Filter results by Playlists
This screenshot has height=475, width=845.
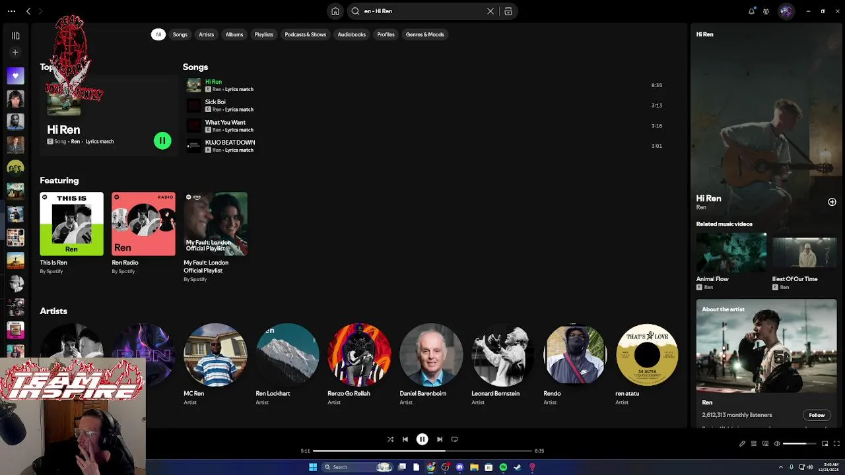(x=264, y=34)
